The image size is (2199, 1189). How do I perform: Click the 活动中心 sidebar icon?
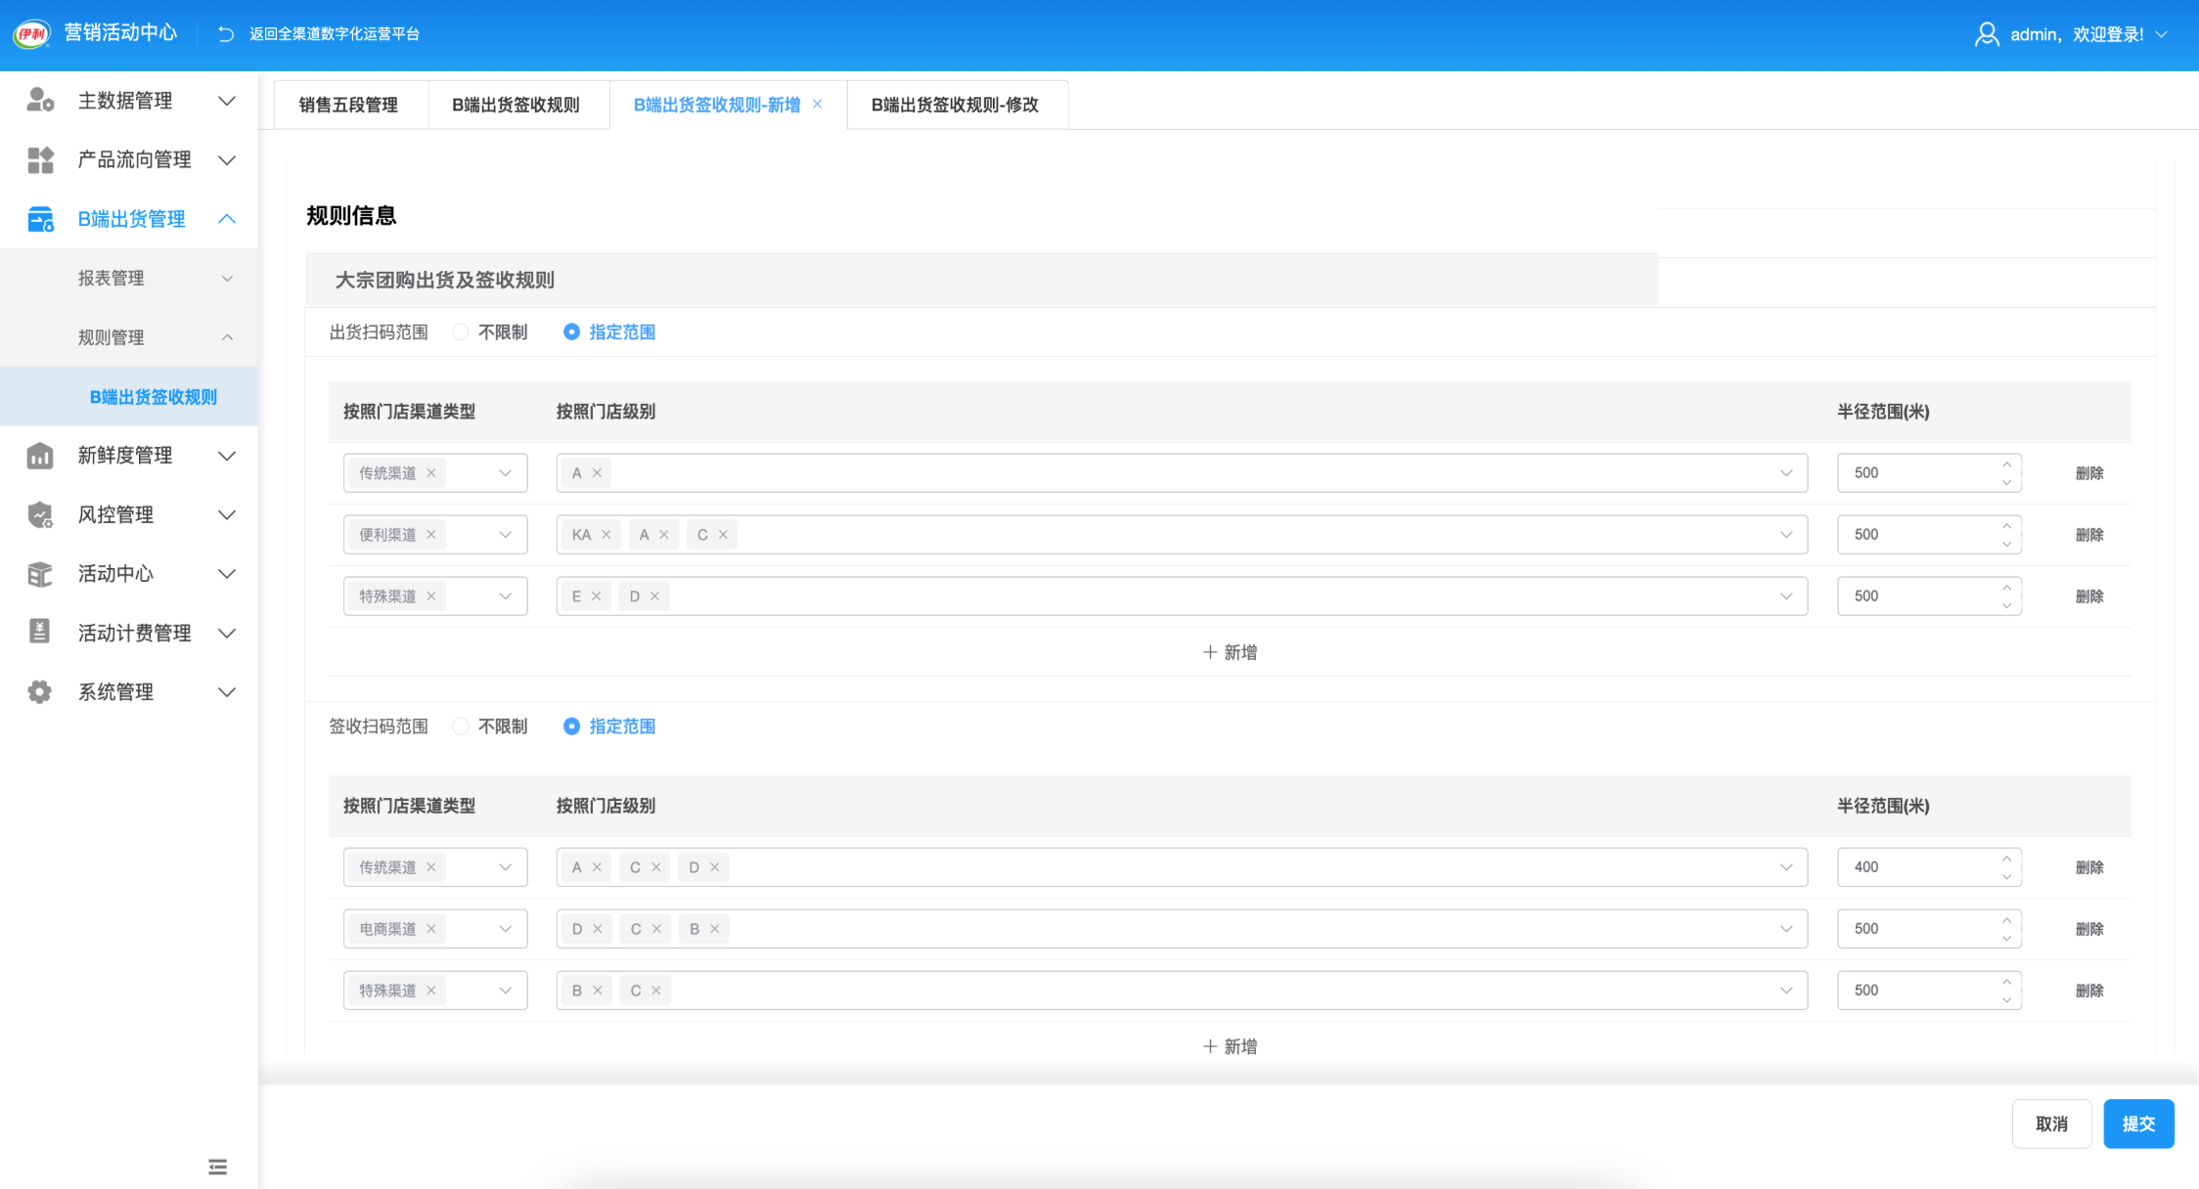pos(40,574)
